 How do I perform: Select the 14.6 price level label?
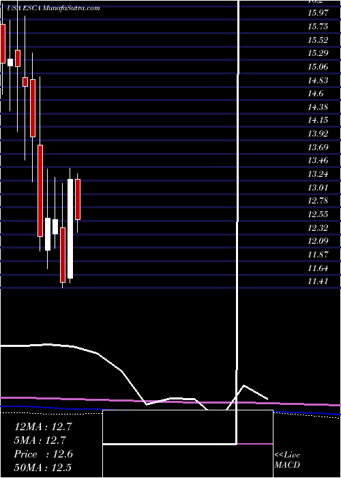(x=315, y=94)
